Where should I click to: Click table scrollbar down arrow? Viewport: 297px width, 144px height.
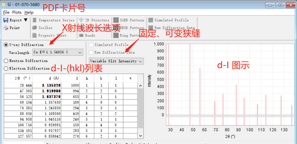pyautogui.click(x=140, y=136)
